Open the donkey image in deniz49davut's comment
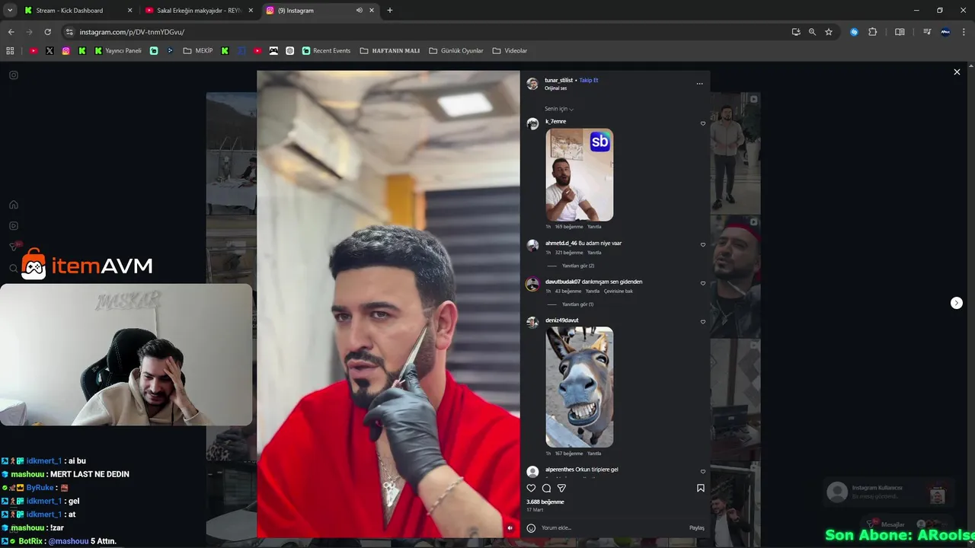975x548 pixels. tap(579, 387)
